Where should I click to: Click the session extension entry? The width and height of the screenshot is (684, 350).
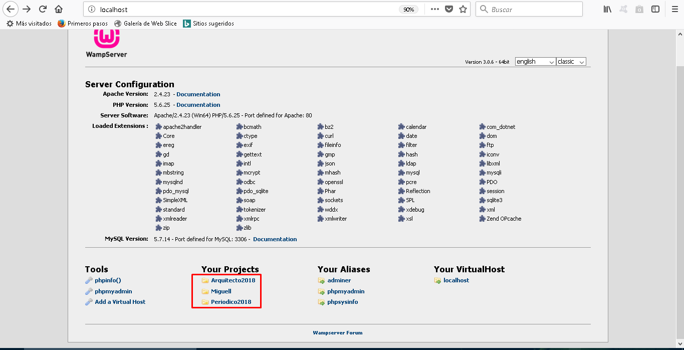(x=492, y=191)
